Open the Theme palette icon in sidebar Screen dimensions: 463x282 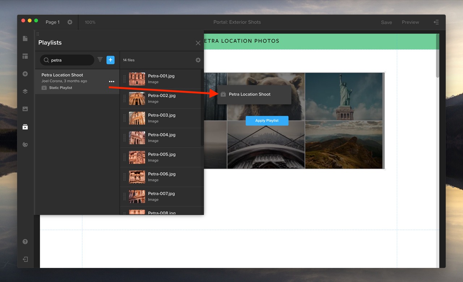25,145
